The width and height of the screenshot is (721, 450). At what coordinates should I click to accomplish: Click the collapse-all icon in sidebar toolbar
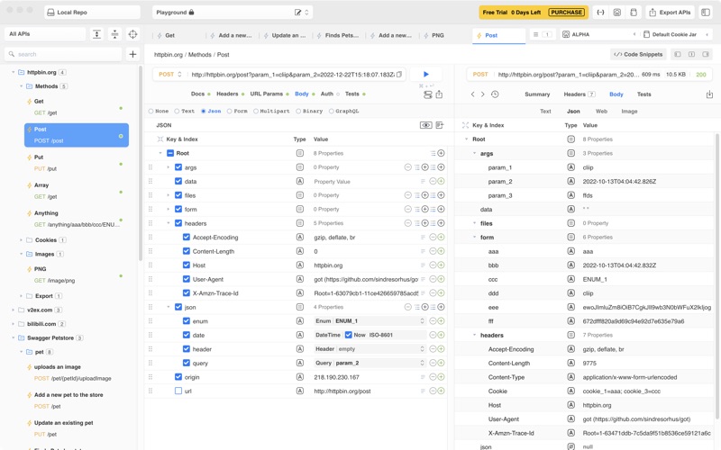click(x=115, y=34)
